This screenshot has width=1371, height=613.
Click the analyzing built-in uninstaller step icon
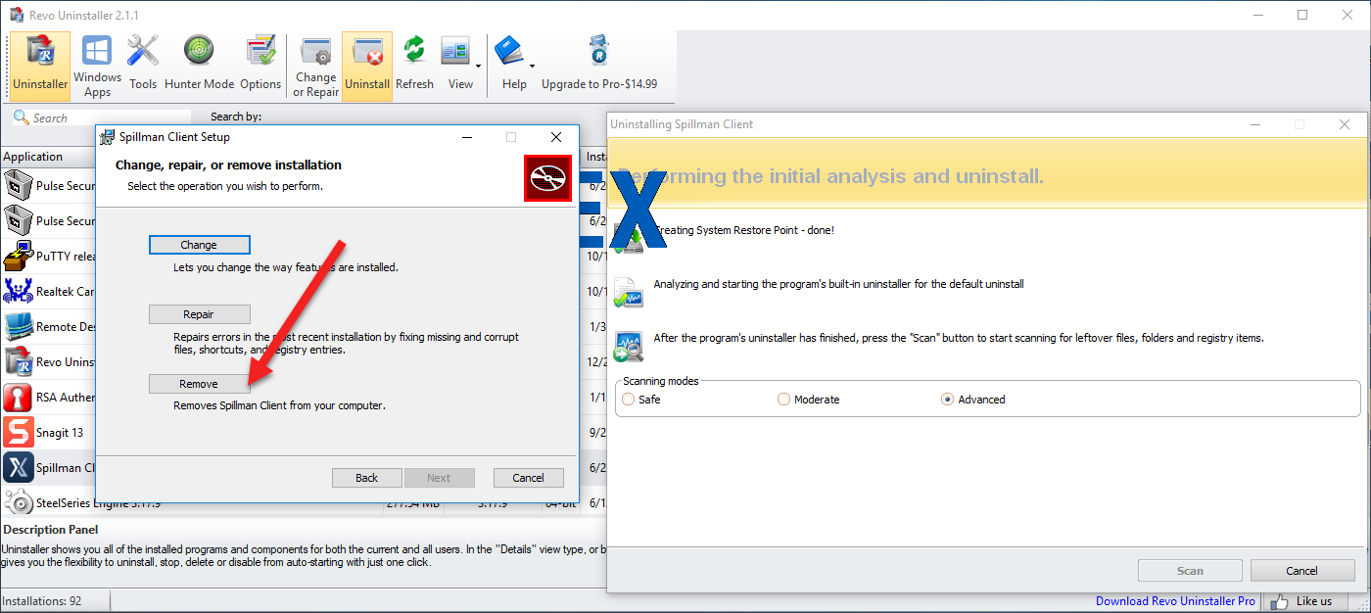(628, 292)
